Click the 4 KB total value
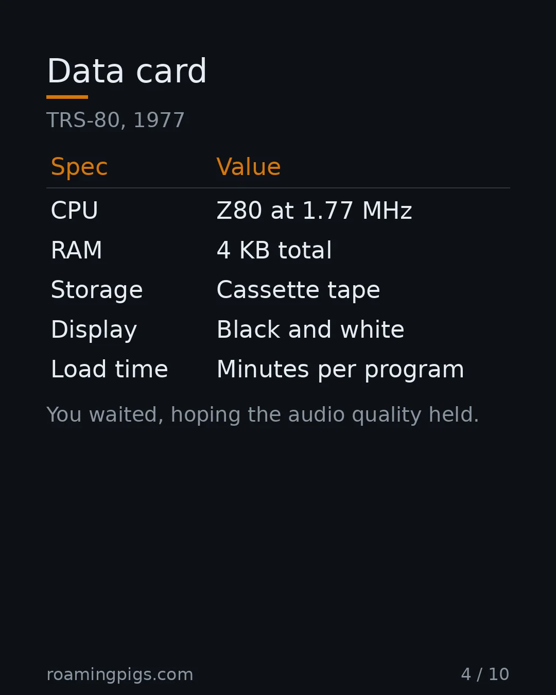The image size is (556, 695). [274, 250]
